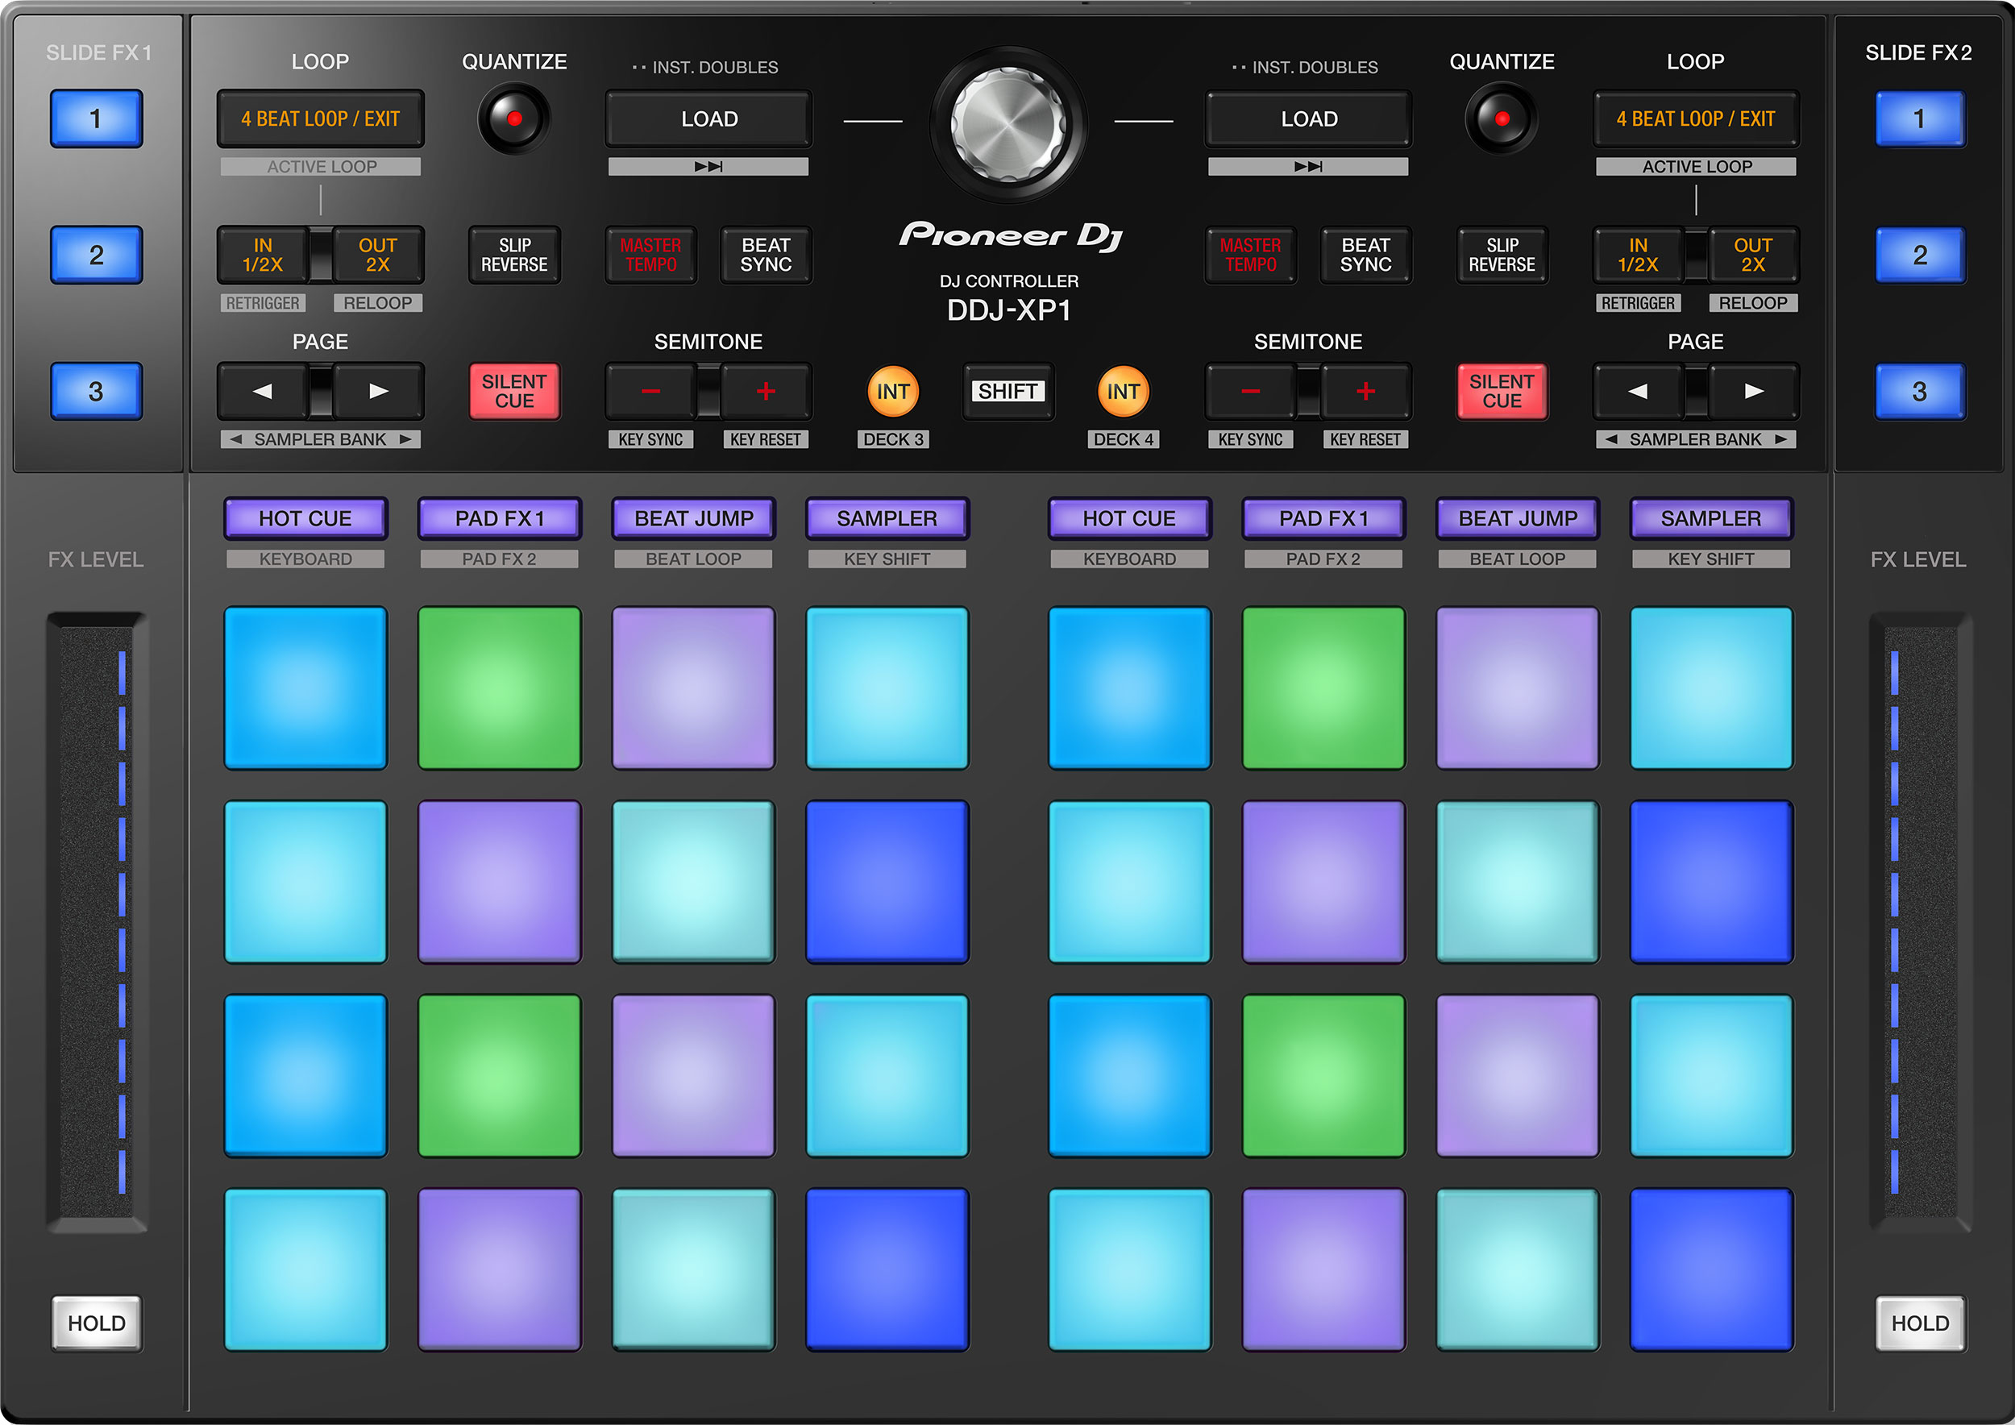Raise semitone with right deck plus button
Image resolution: width=2015 pixels, height=1425 pixels.
point(1365,390)
